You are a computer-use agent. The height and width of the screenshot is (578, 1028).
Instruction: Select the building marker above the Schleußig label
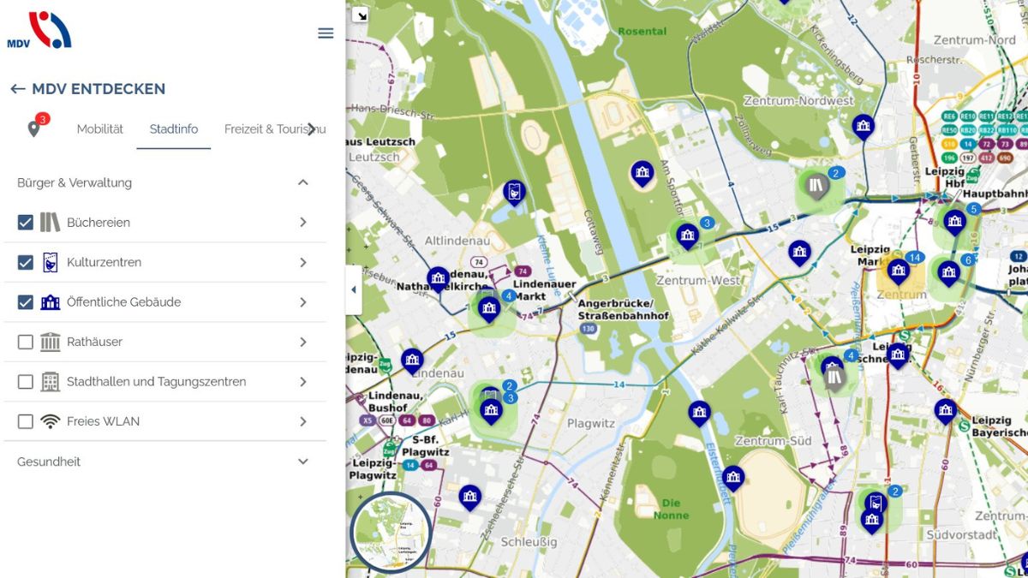pyautogui.click(x=469, y=498)
